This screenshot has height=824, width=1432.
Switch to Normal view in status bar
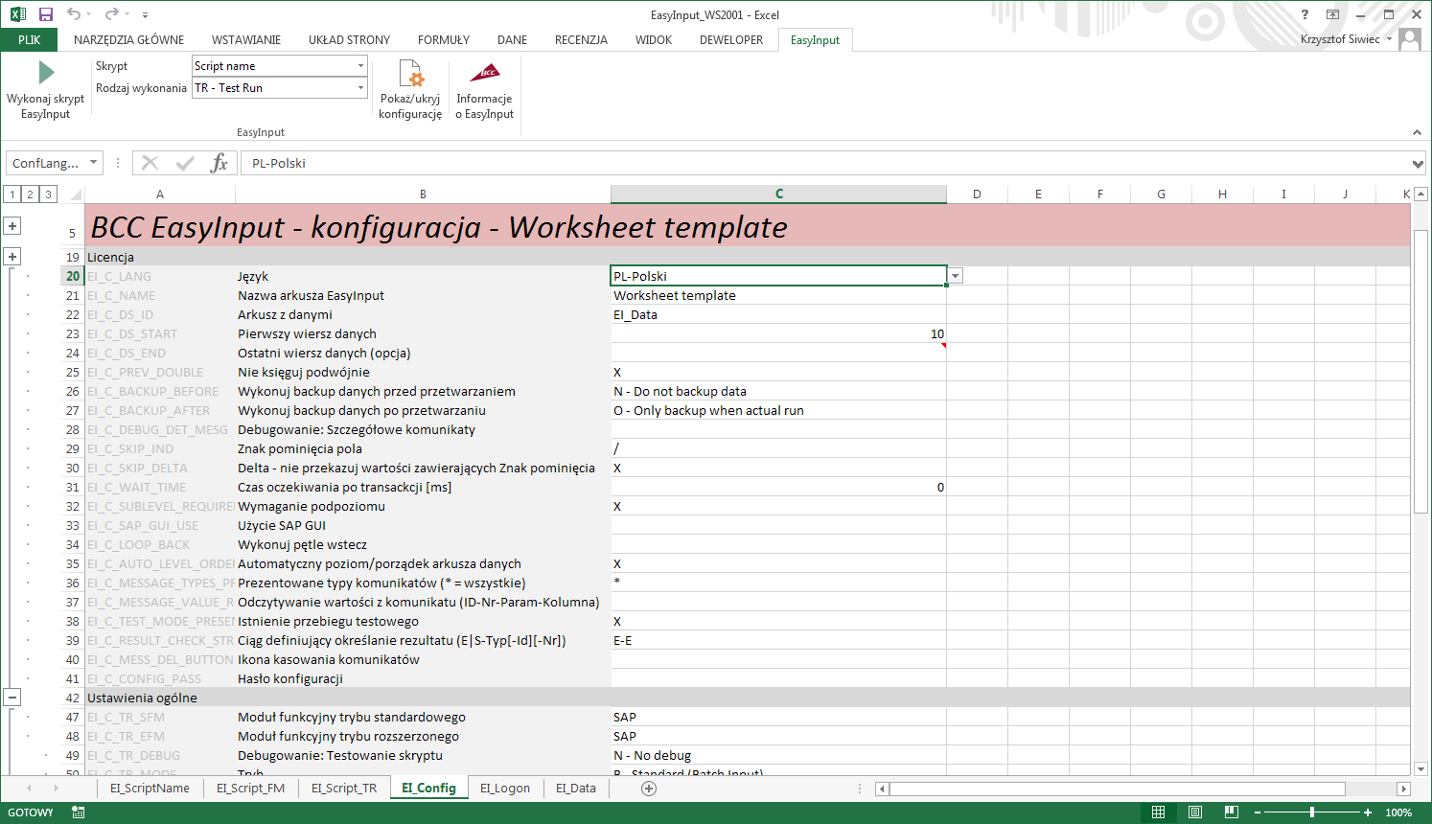pyautogui.click(x=1158, y=813)
